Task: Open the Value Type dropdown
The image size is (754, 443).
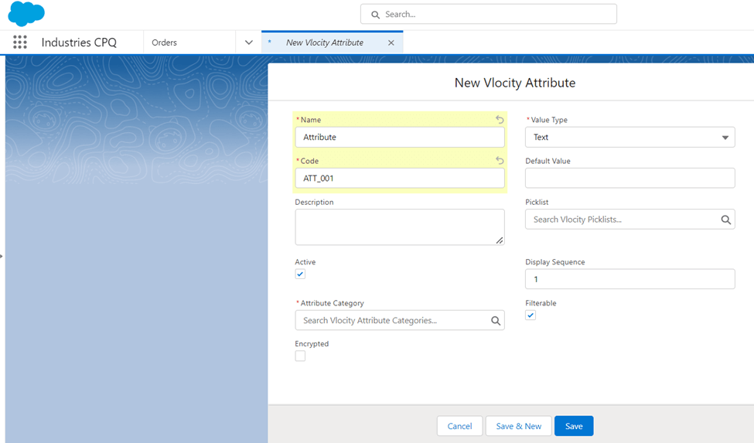Action: pyautogui.click(x=629, y=138)
